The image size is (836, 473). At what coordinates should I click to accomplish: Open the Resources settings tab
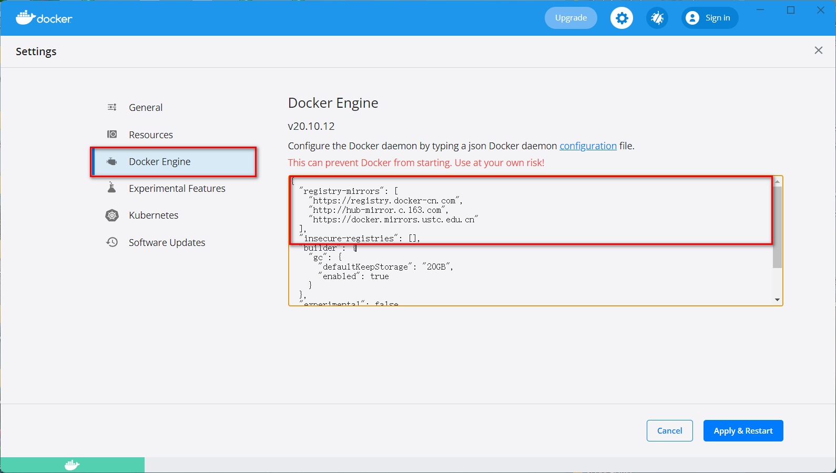[x=151, y=135]
